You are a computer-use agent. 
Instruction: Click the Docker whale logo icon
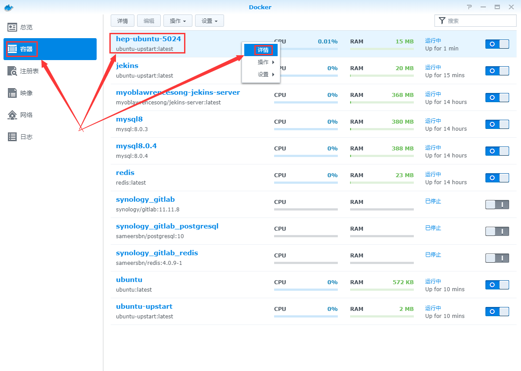(x=9, y=7)
